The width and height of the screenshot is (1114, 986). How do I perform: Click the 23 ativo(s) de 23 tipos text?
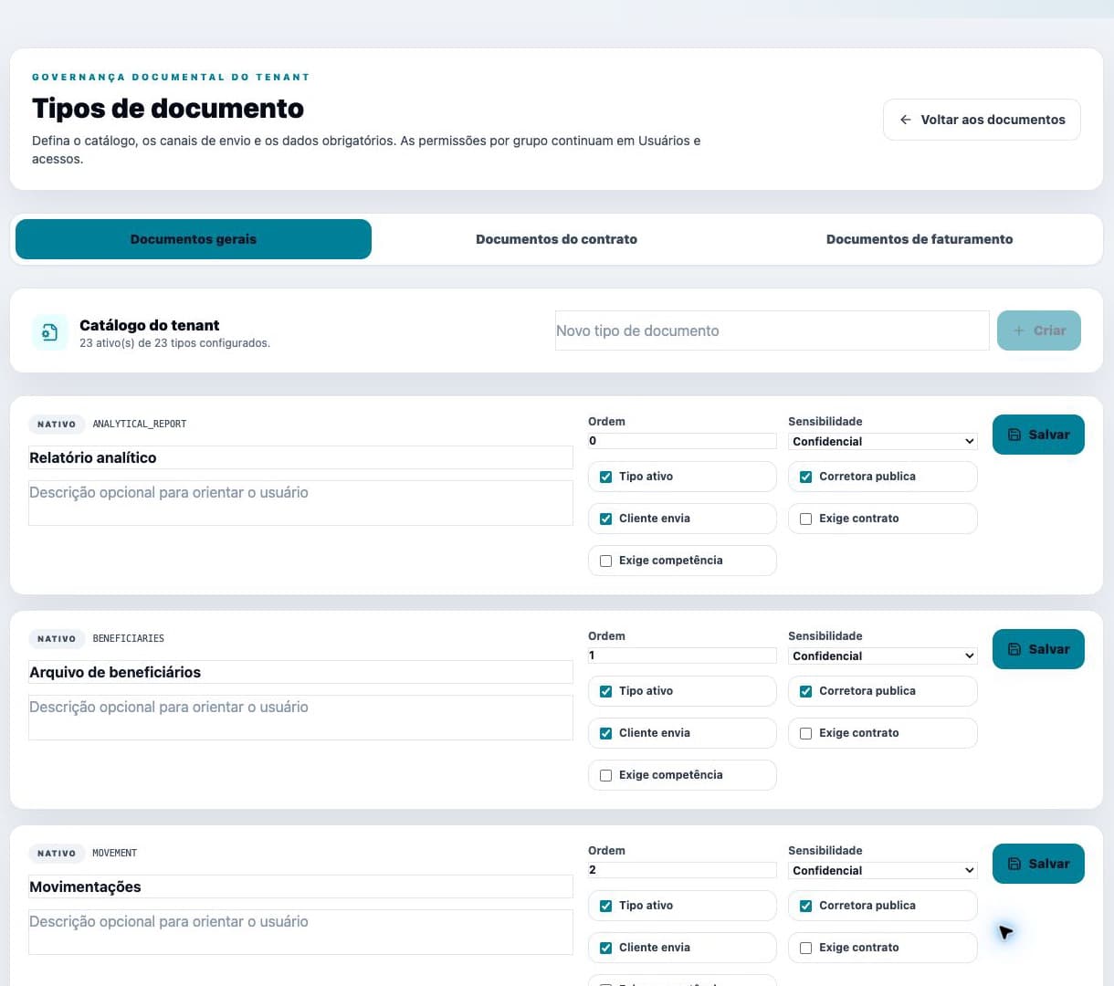click(174, 343)
